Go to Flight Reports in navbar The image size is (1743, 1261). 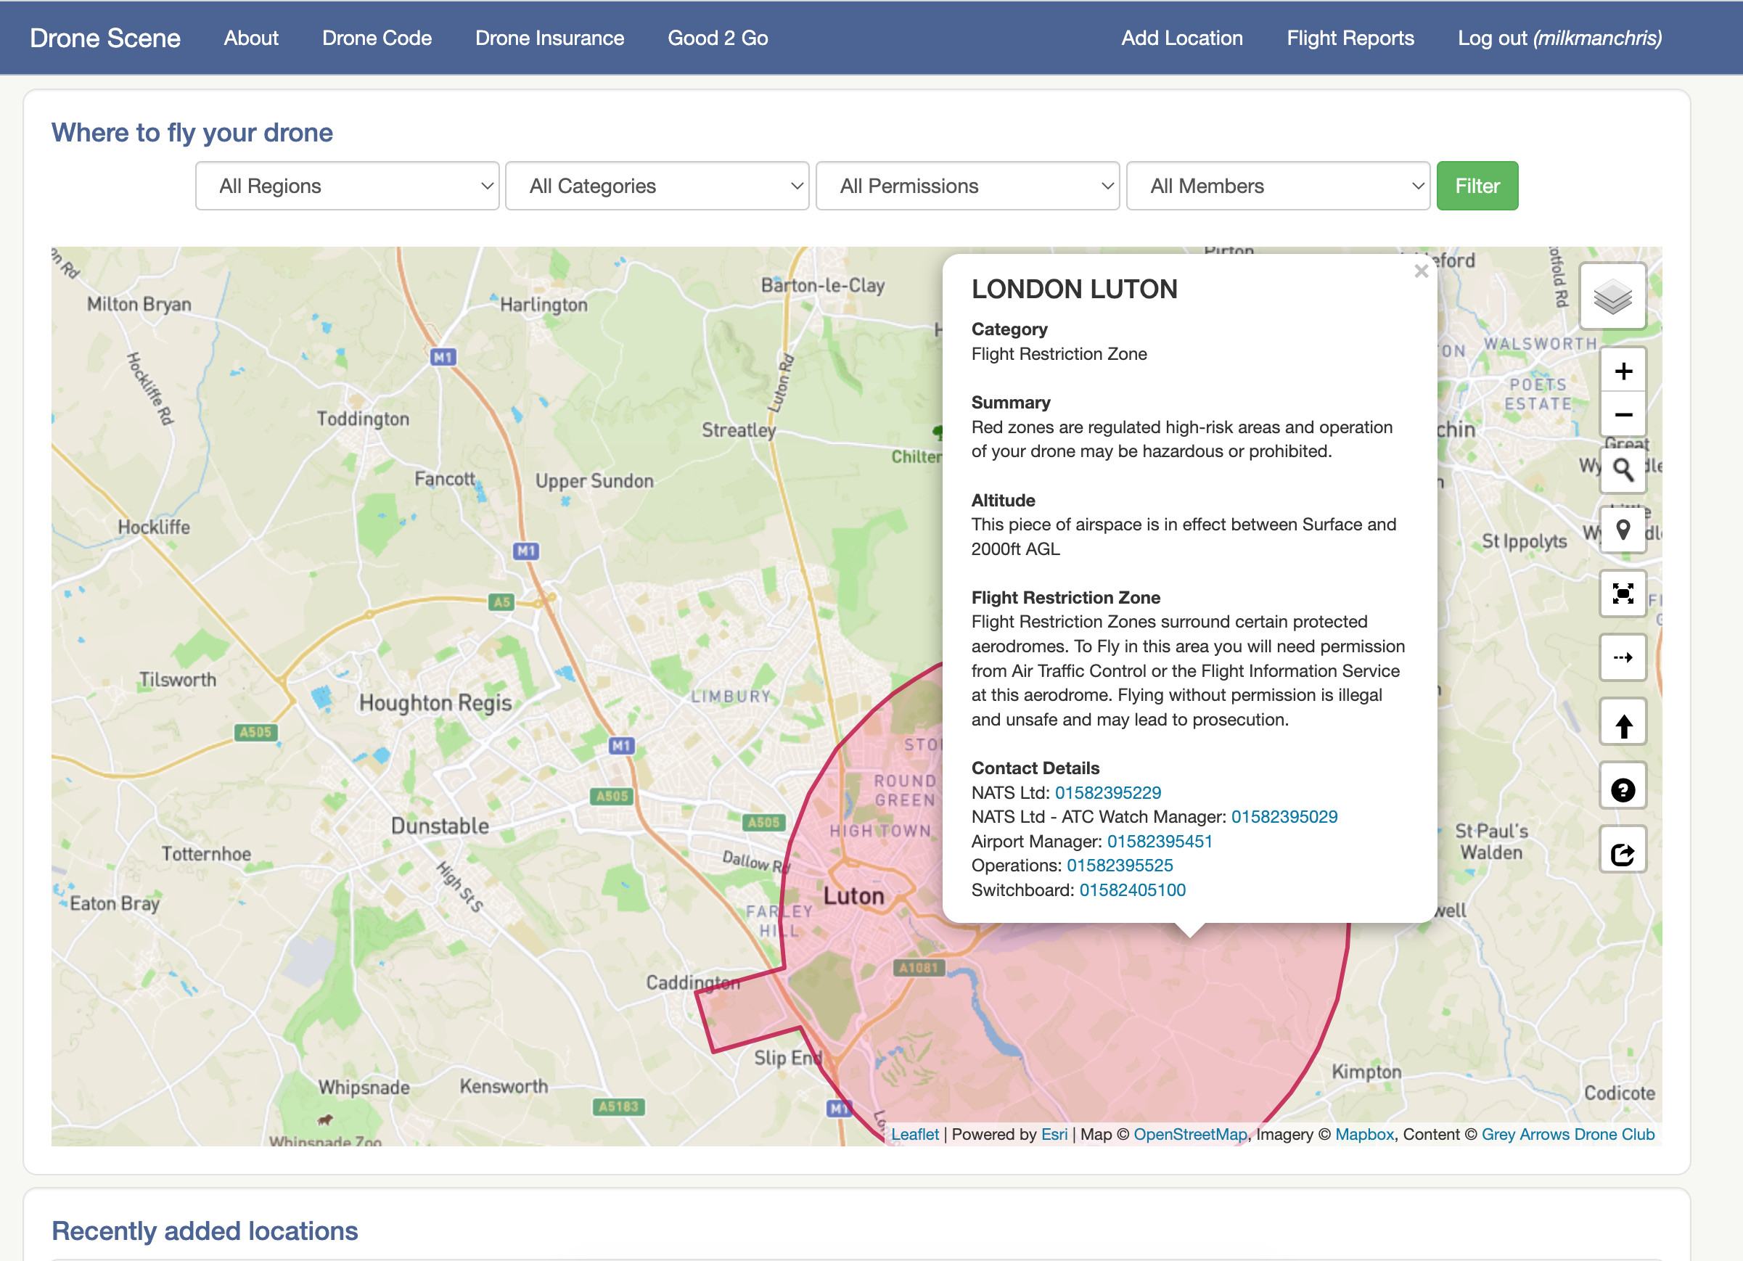[1350, 38]
